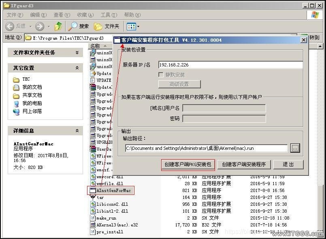The image size is (326, 239).
Task: Click the 服务器 IP/名 input field
Action: pos(230,65)
